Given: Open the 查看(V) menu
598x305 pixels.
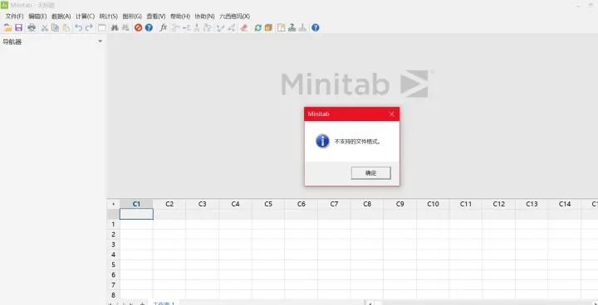Looking at the screenshot, I should [156, 17].
